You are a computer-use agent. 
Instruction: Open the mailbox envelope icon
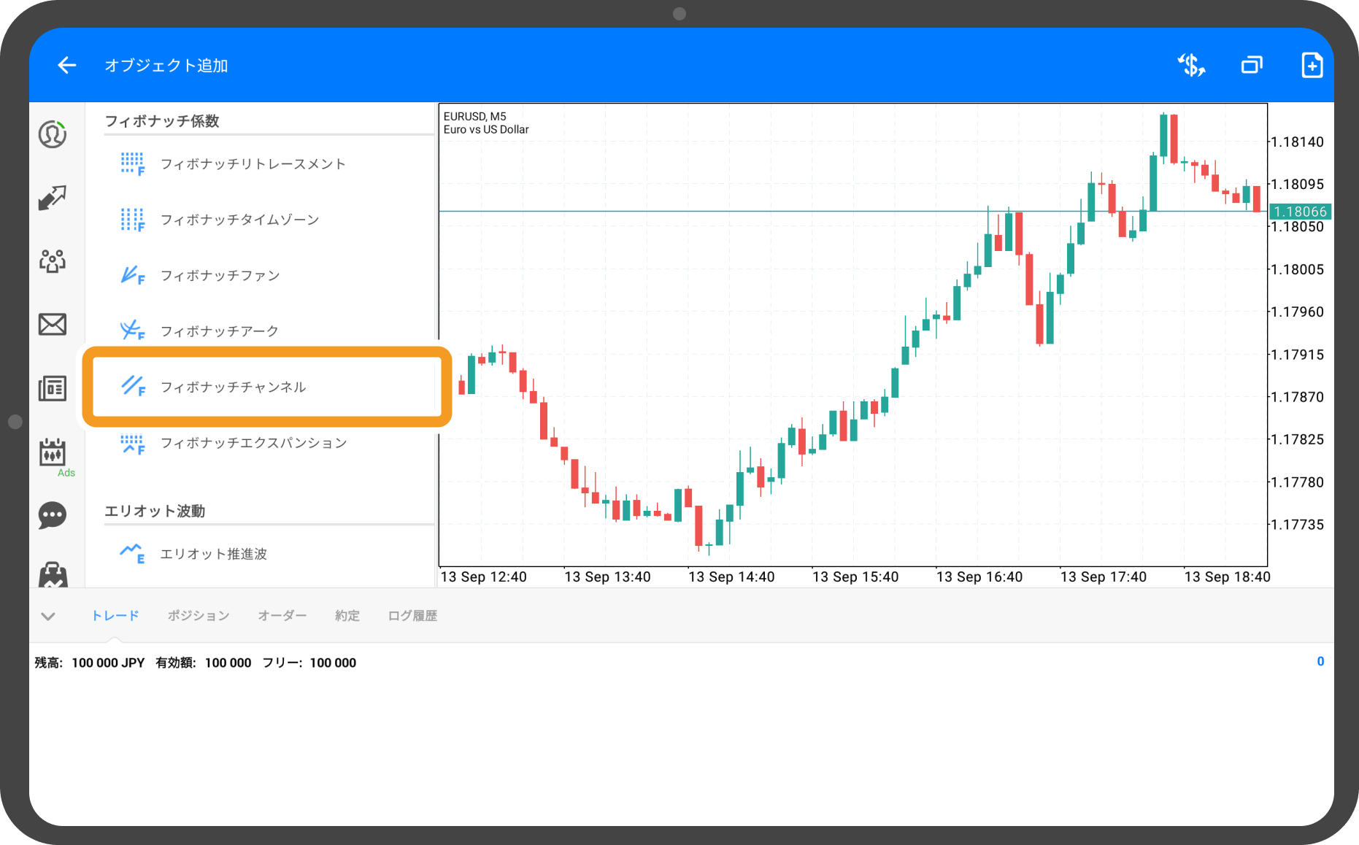[x=53, y=324]
